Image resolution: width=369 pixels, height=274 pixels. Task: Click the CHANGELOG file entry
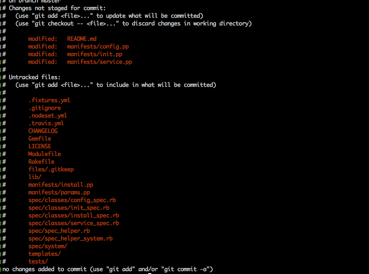pos(43,131)
